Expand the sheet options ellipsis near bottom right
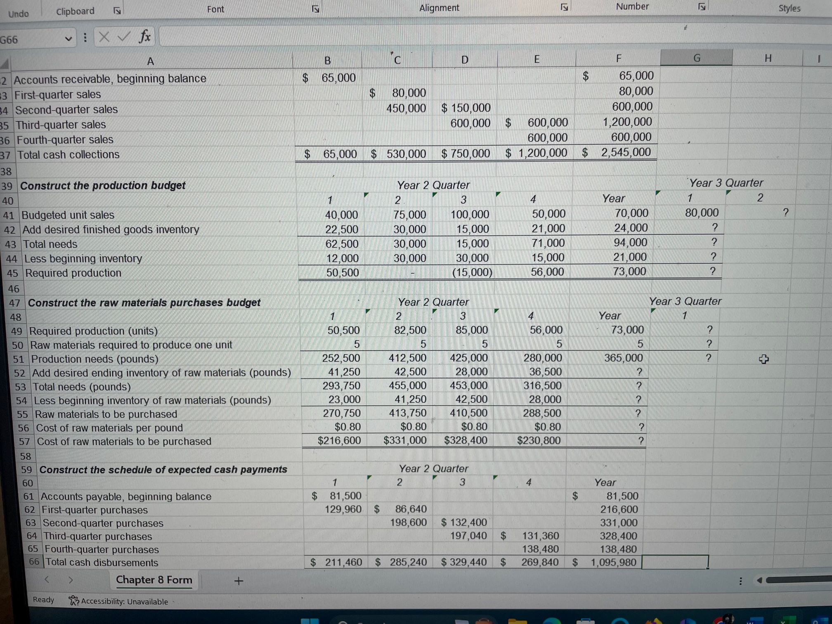The image size is (832, 624). [741, 580]
